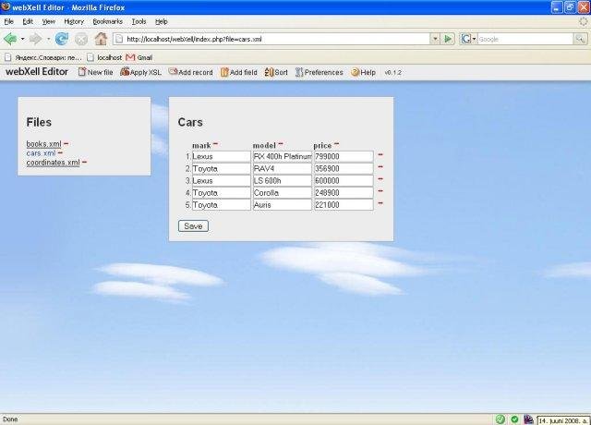Open the Google search engine dropdown
The width and height of the screenshot is (591, 425).
click(x=474, y=39)
